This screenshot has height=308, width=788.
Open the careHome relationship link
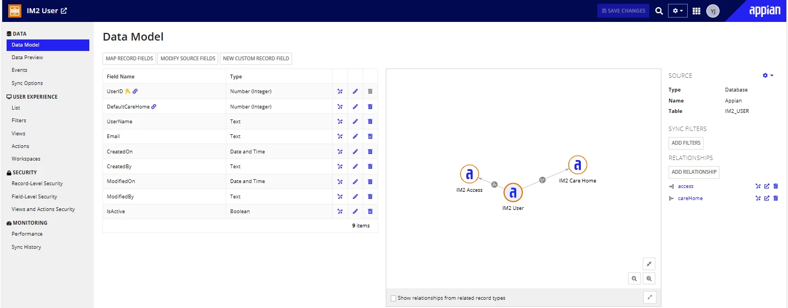(x=690, y=198)
